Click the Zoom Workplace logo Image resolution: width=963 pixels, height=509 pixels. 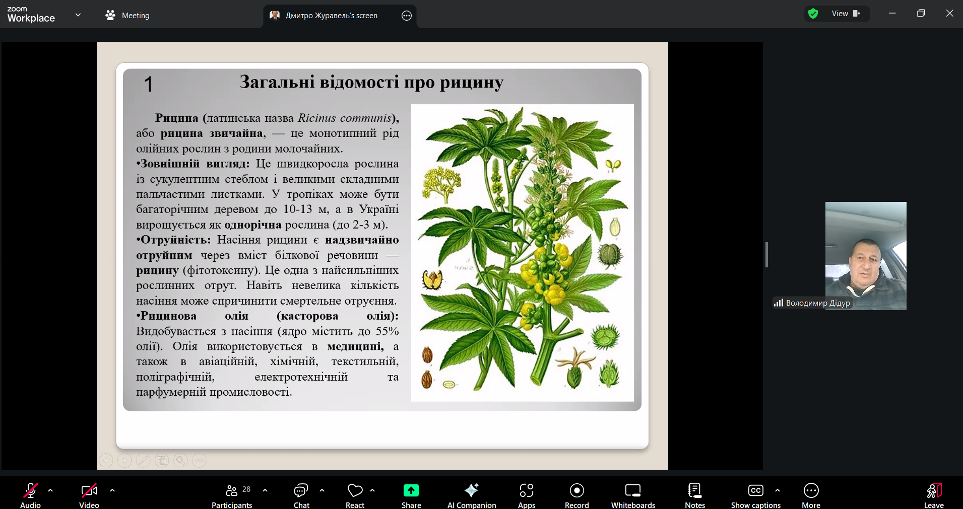[x=31, y=15]
